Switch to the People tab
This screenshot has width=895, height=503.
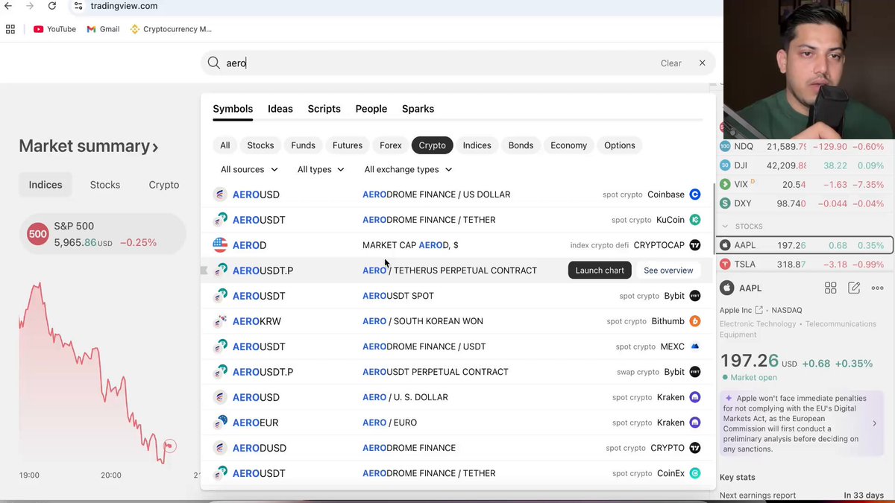pos(371,109)
